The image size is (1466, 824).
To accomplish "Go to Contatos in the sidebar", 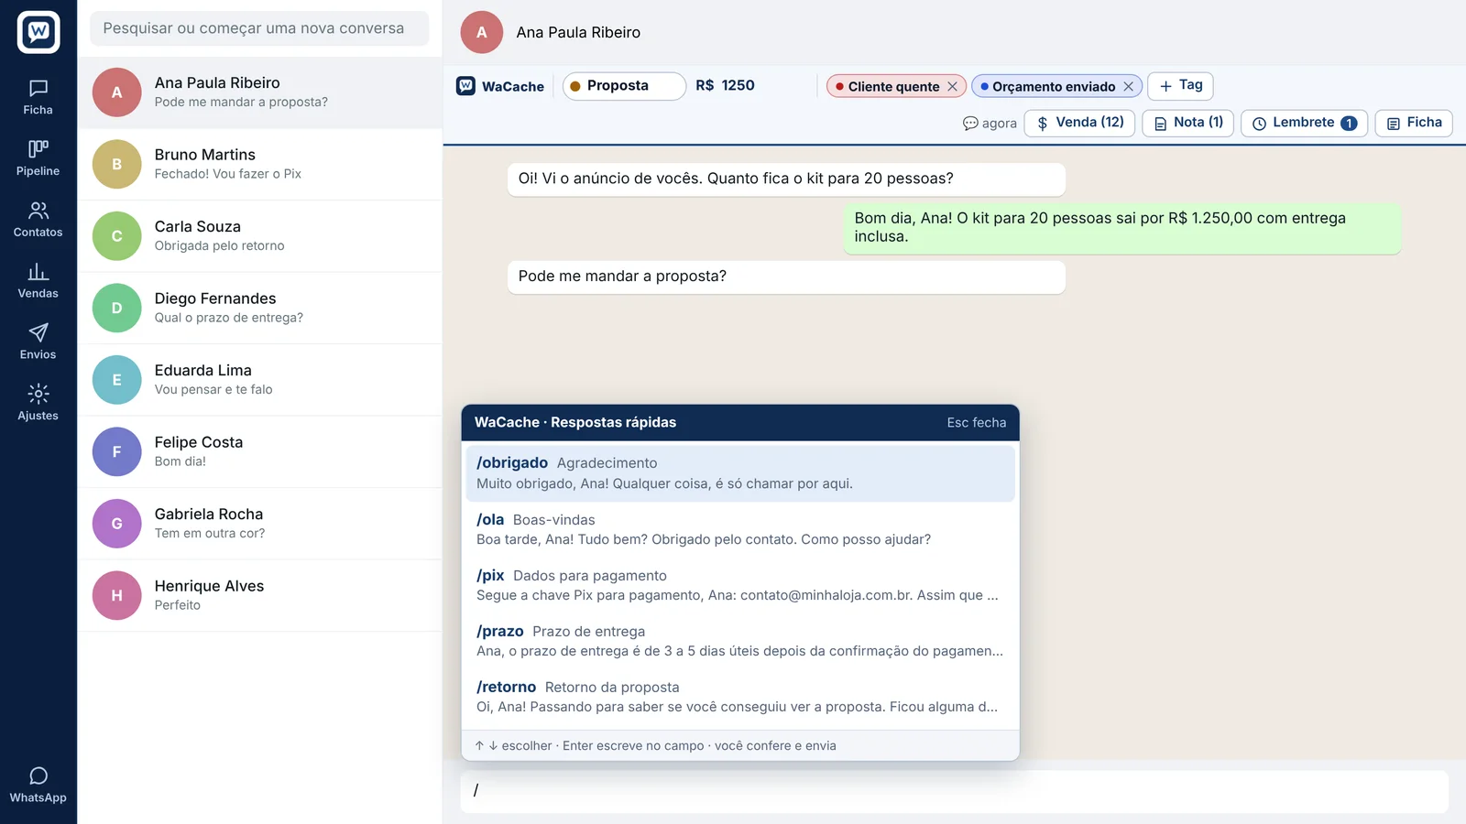I will pos(38,220).
